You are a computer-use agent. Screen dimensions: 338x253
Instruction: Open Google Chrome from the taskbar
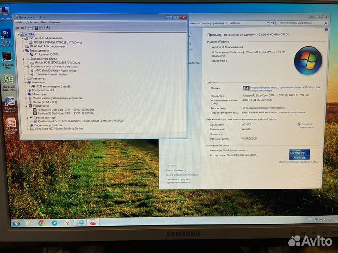pos(42,223)
